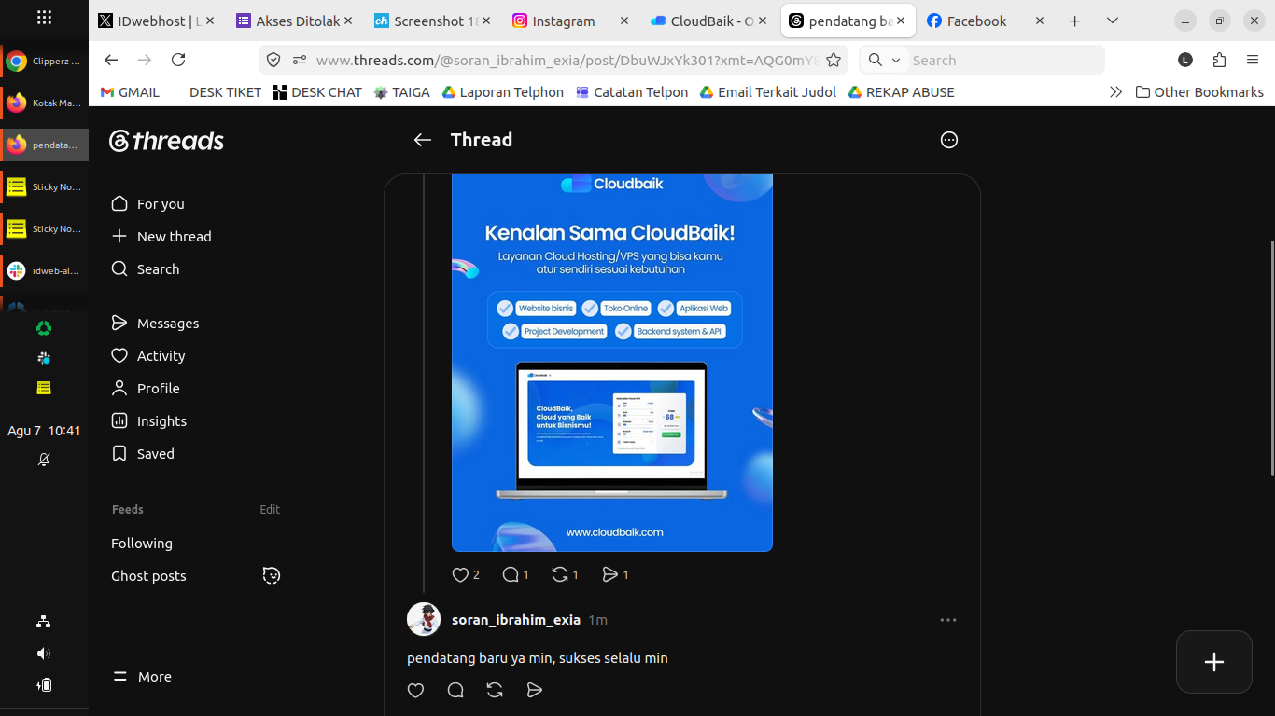
Task: Share the CloudBaik post with 1 share
Action: 615,575
